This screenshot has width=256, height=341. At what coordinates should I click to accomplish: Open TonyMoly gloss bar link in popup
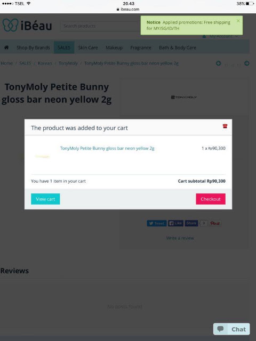pyautogui.click(x=107, y=148)
